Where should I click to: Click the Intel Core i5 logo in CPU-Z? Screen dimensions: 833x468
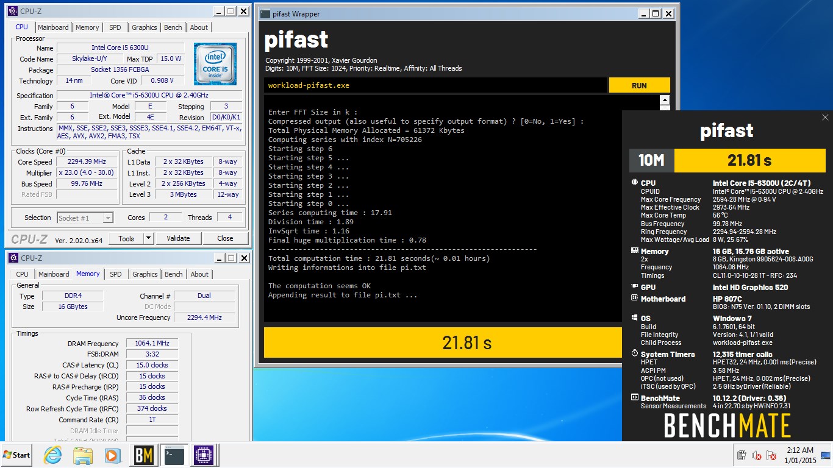click(215, 64)
